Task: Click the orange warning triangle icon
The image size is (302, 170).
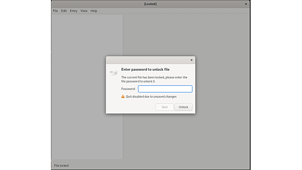Action: point(123,96)
